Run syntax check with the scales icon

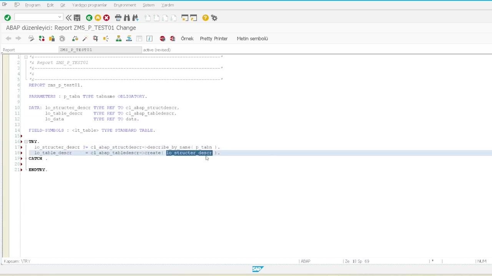click(75, 38)
